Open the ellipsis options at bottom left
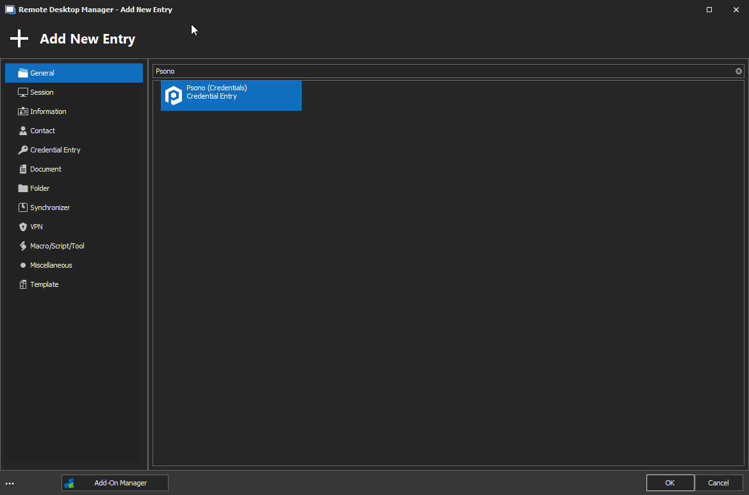749x495 pixels. coord(10,483)
